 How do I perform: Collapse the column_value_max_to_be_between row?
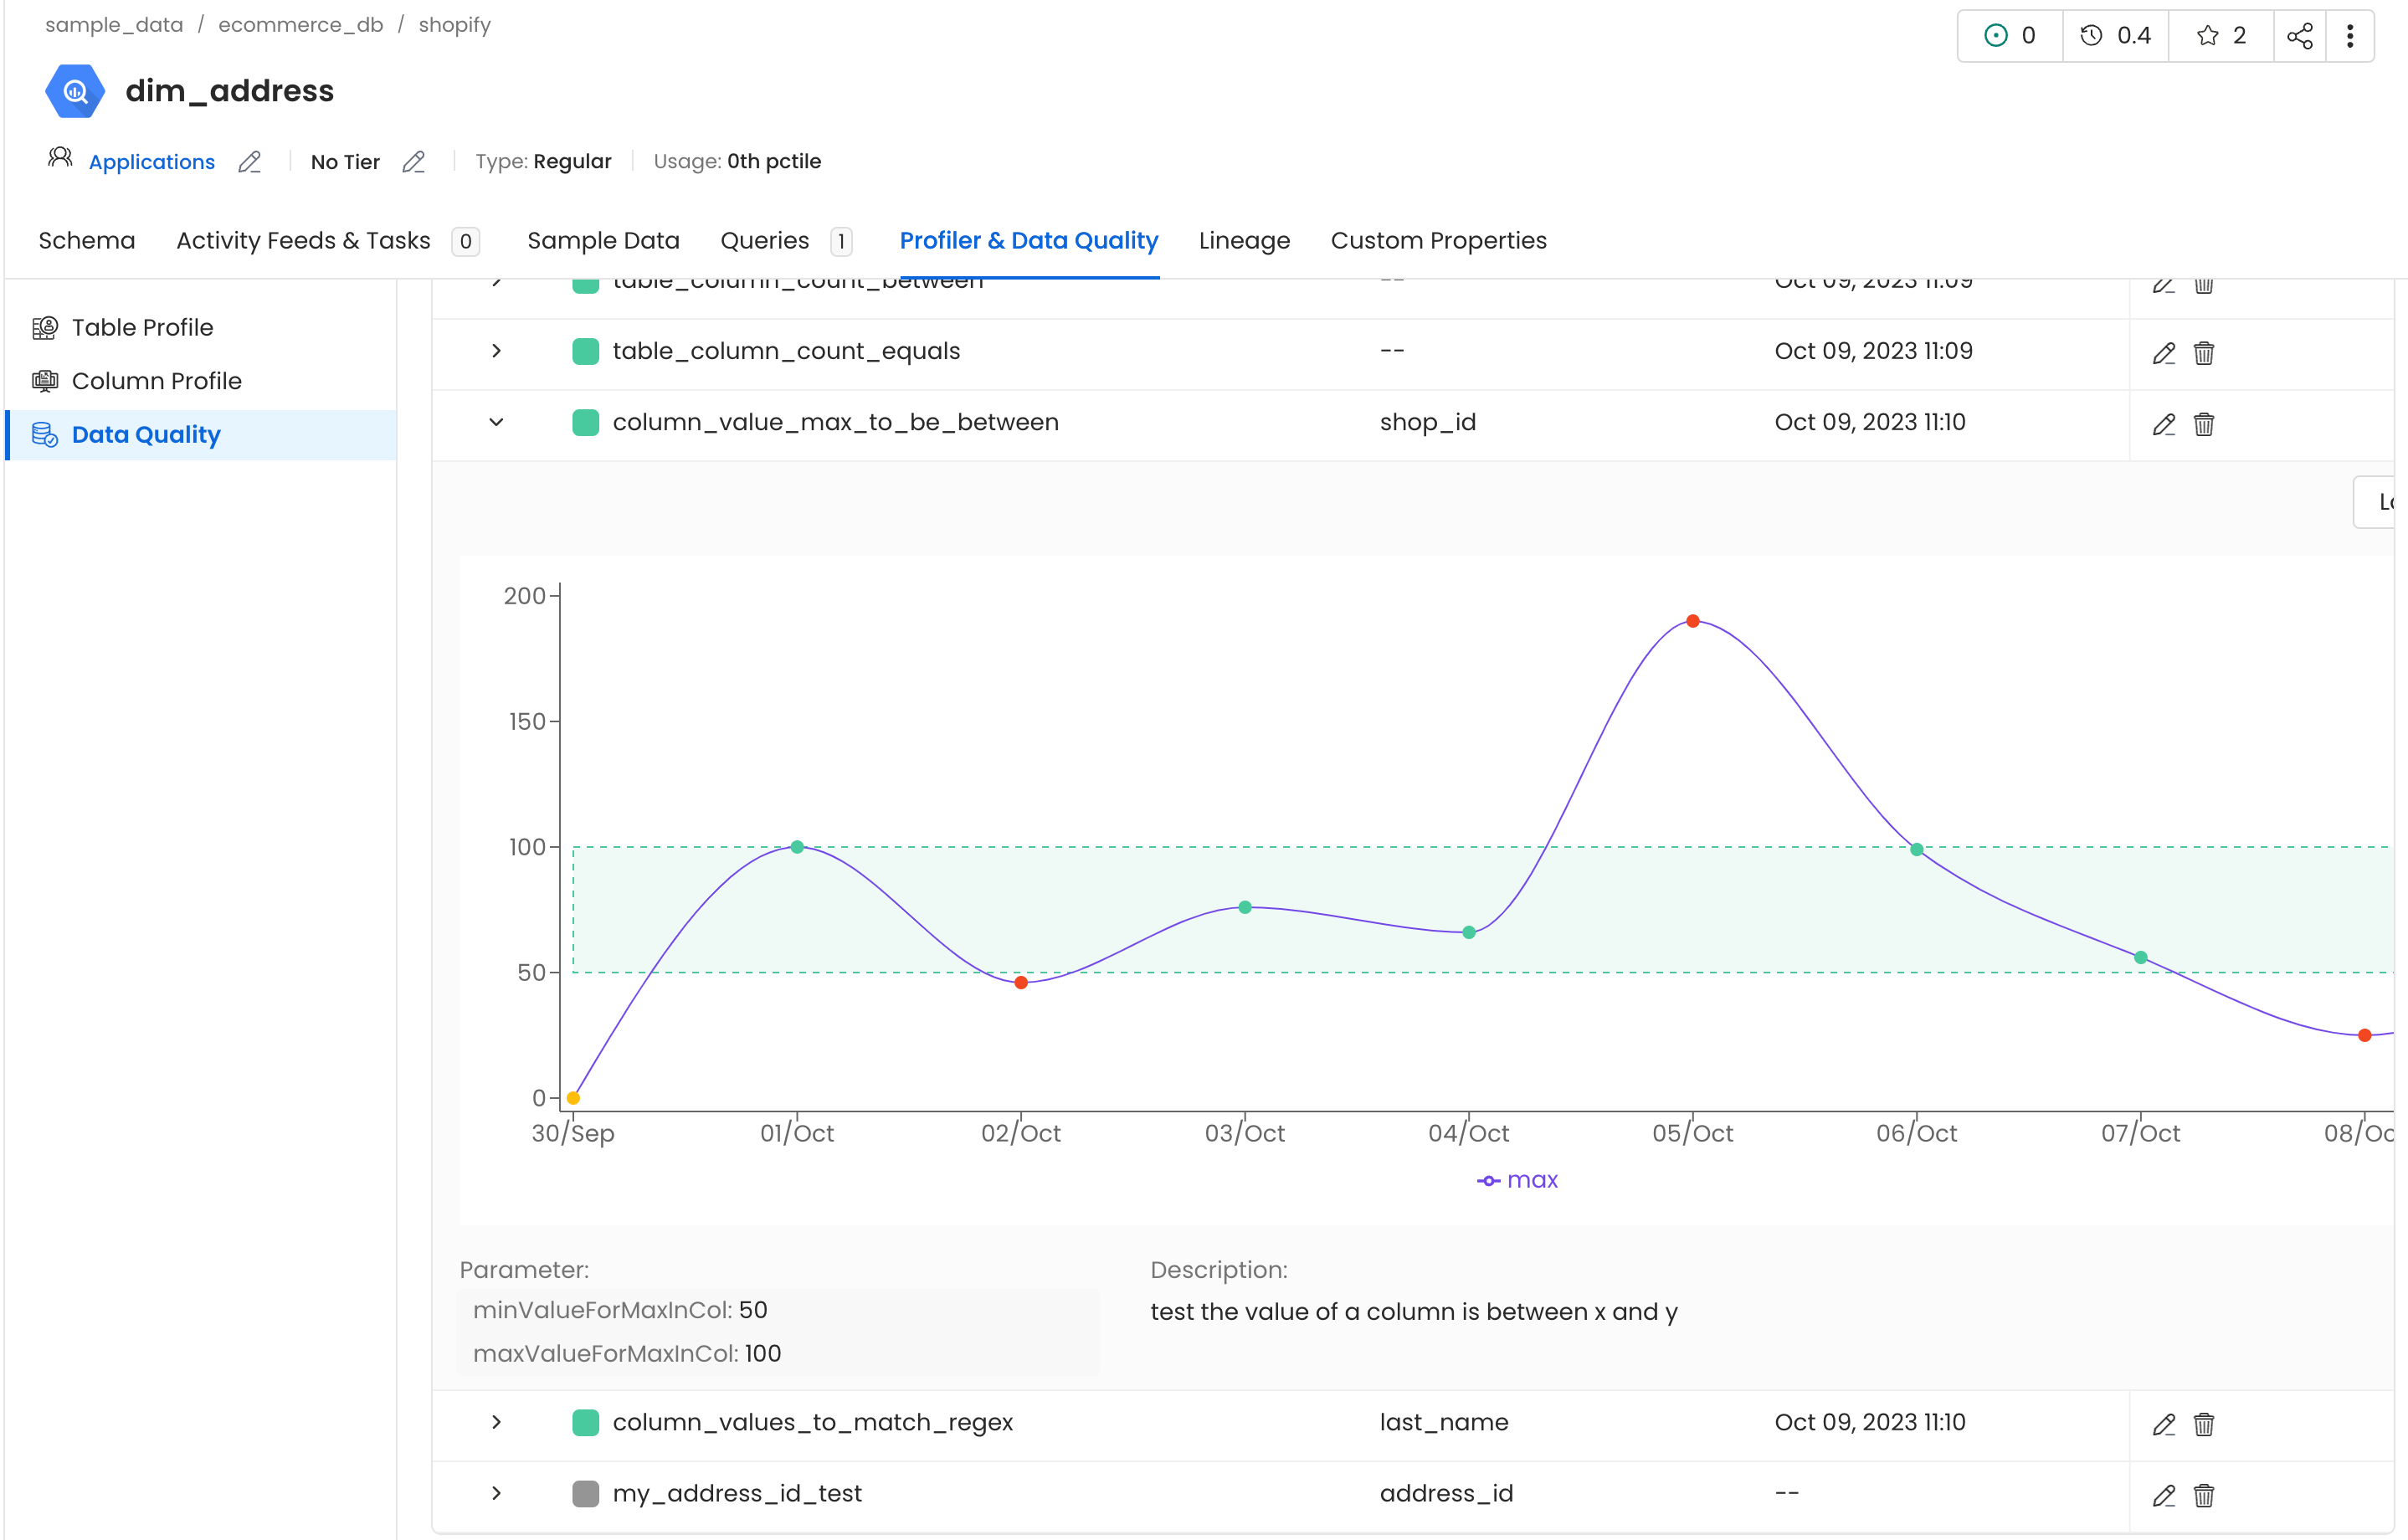tap(496, 422)
